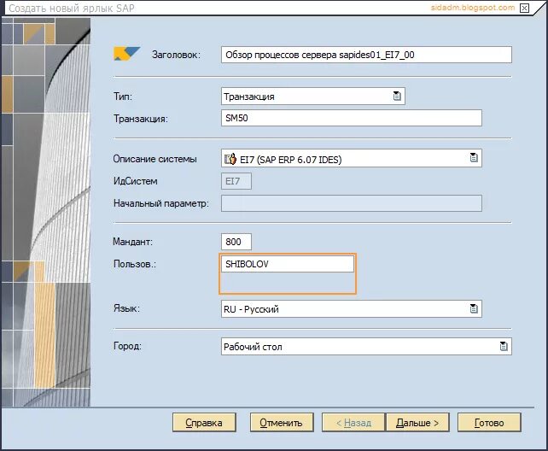
Task: Select the Транзакция value in Тип combo
Action: [249, 97]
